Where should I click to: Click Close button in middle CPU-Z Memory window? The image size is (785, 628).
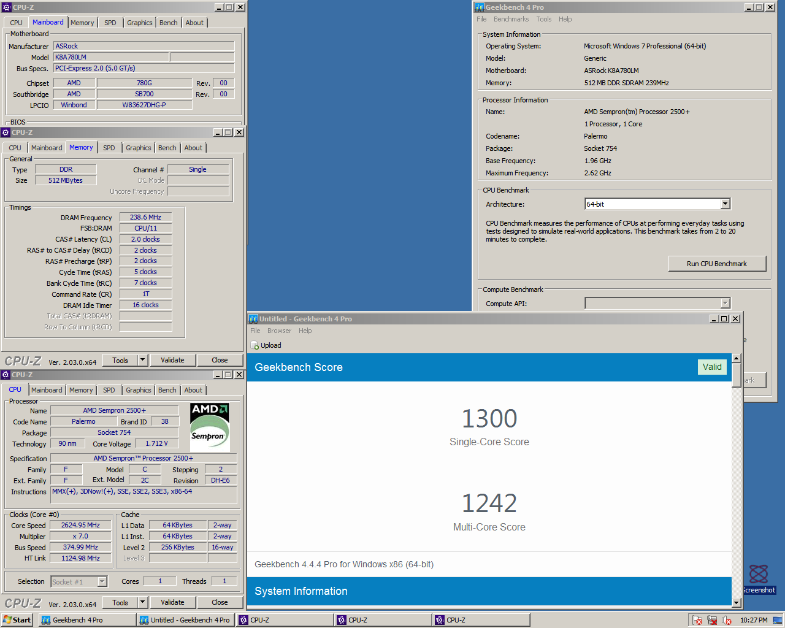(x=220, y=360)
